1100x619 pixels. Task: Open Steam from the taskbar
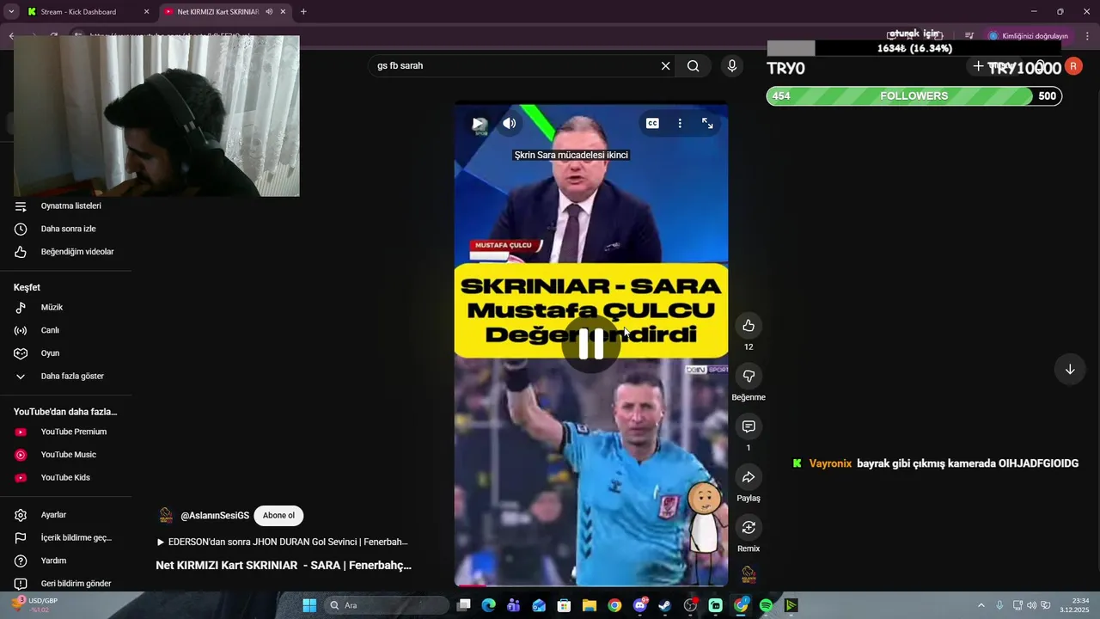(x=665, y=605)
